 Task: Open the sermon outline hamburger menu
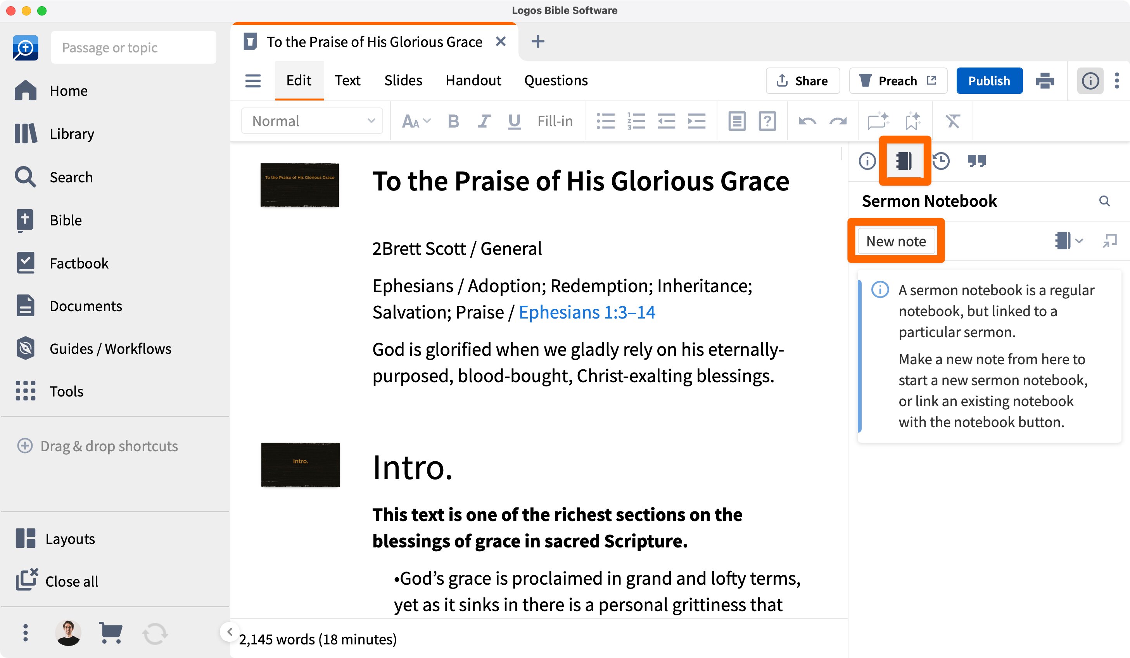tap(253, 81)
